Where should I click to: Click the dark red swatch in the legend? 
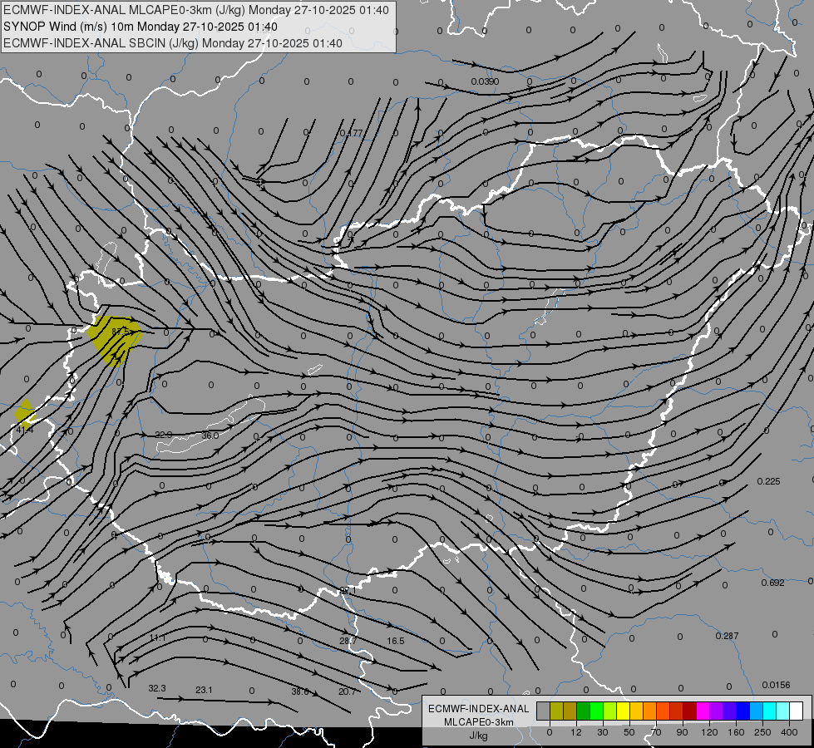[x=689, y=711]
